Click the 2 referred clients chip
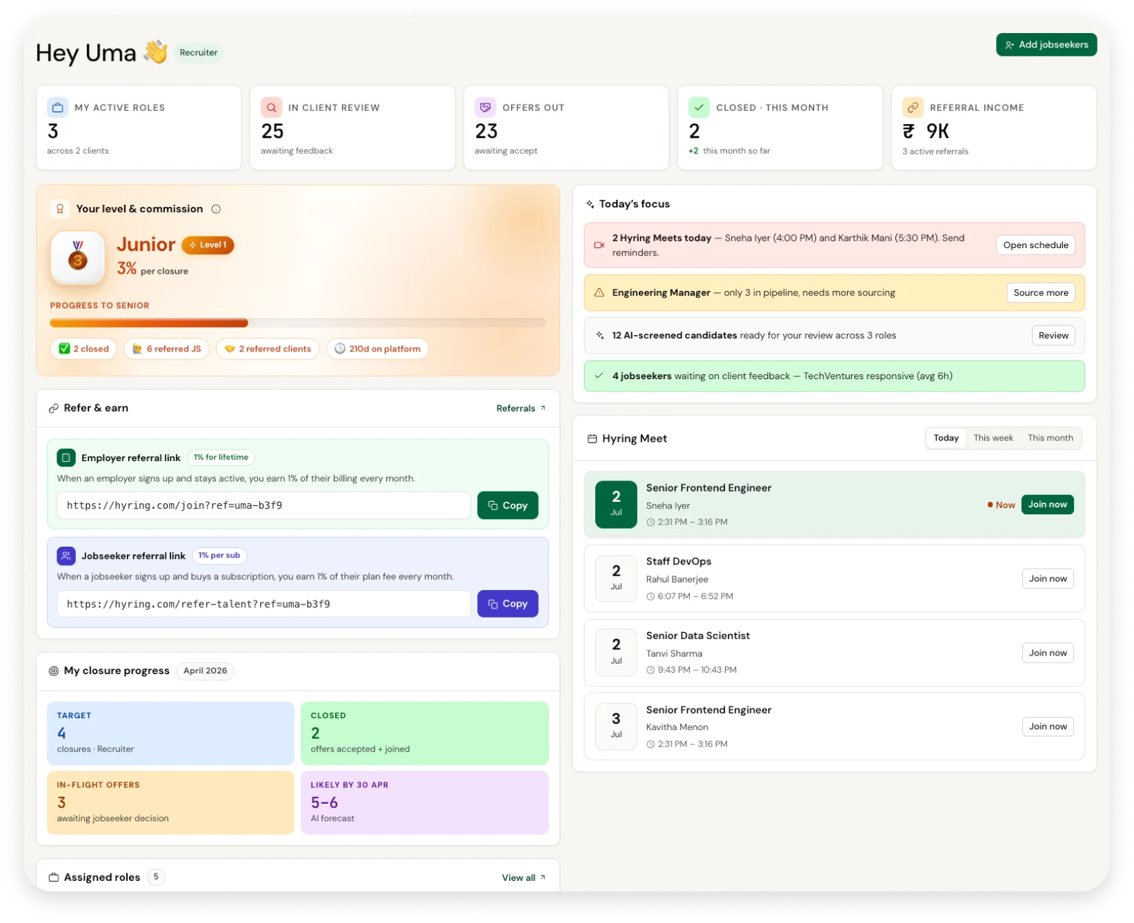Viewport: 1134px width, 923px height. pyautogui.click(x=268, y=349)
